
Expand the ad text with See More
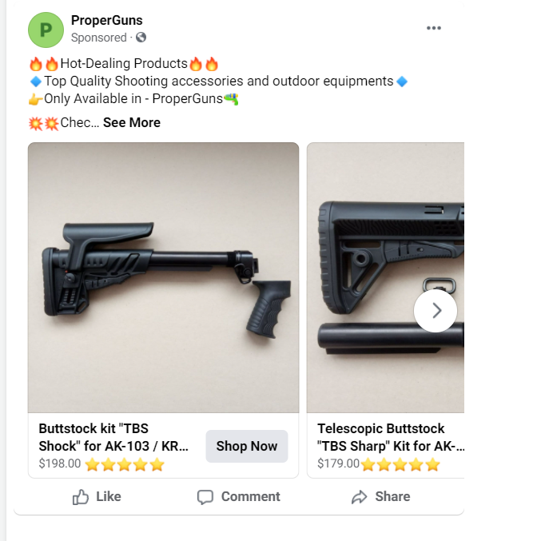pos(132,122)
